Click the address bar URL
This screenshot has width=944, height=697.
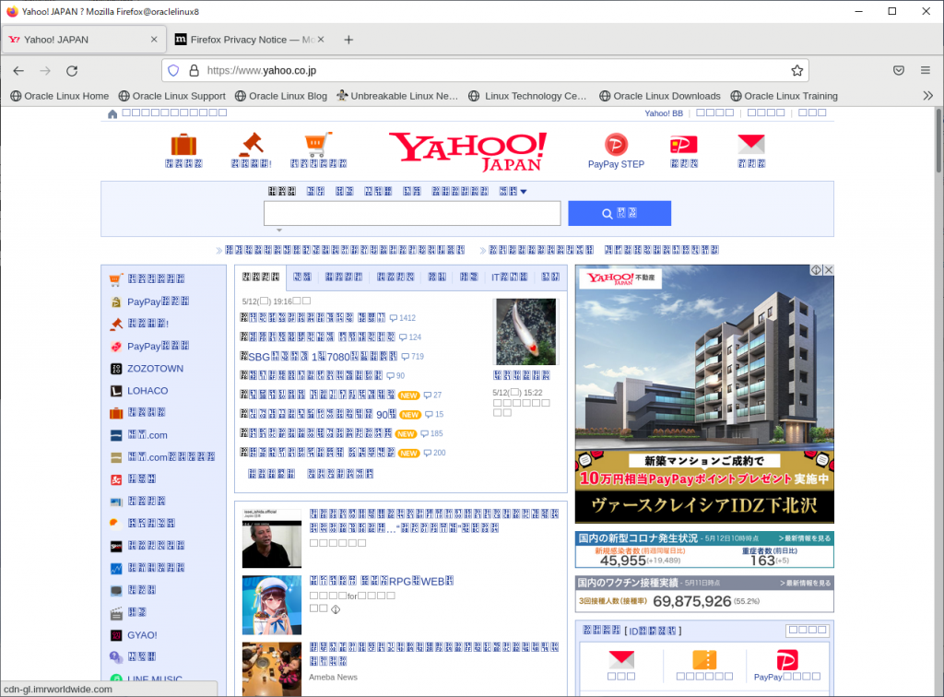[261, 70]
